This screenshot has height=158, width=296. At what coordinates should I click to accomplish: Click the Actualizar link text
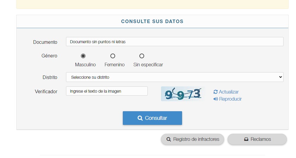[229, 92]
